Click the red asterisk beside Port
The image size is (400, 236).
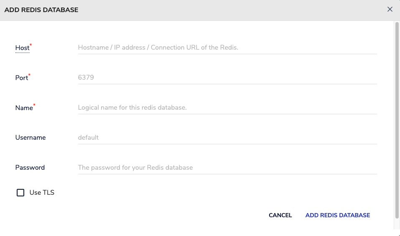(30, 75)
